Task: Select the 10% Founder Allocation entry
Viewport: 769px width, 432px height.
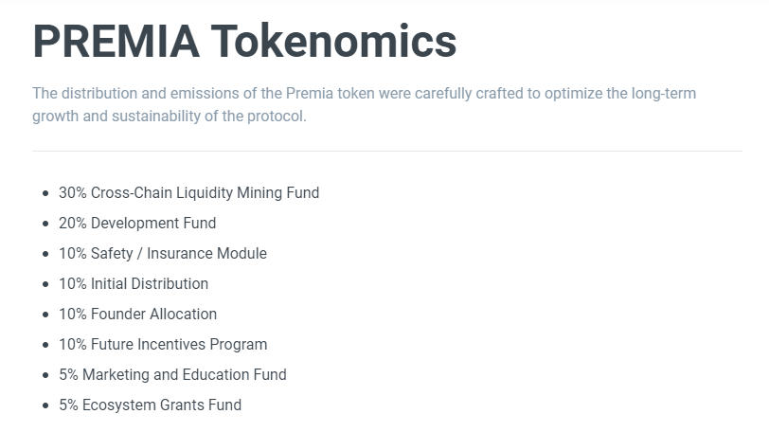Action: 137,315
